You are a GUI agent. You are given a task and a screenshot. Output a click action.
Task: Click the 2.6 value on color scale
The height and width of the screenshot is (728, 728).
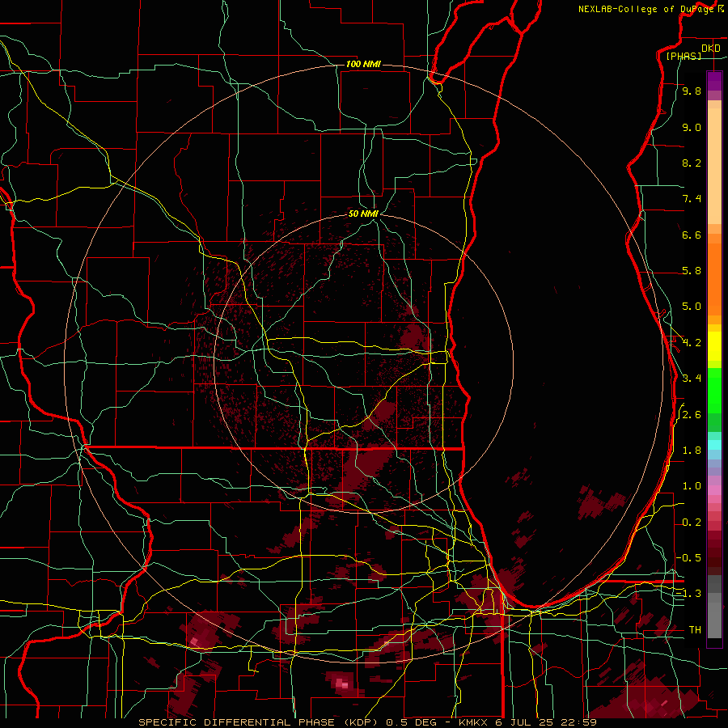coord(692,415)
